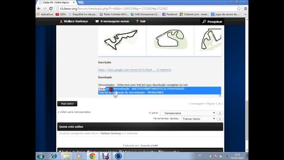Switch to Chrome taskbar icon
This screenshot has height=160, width=284.
pos(92,156)
